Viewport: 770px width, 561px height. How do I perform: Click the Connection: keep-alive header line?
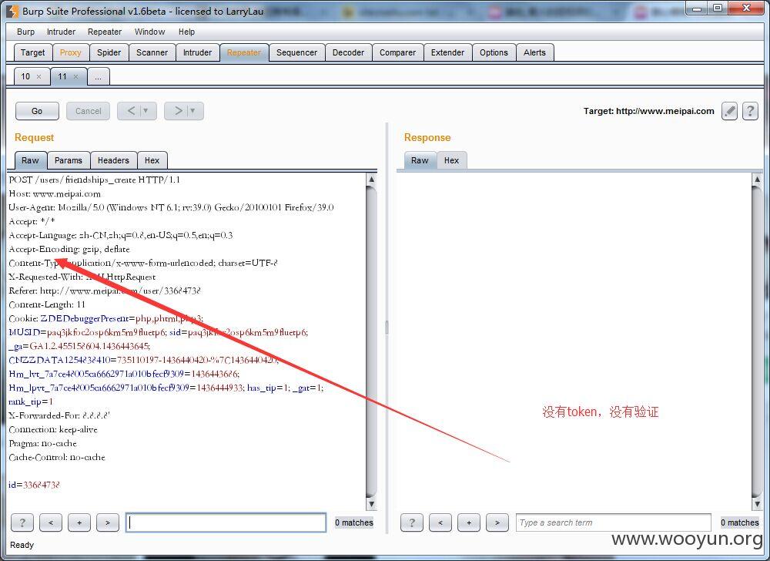click(53, 429)
